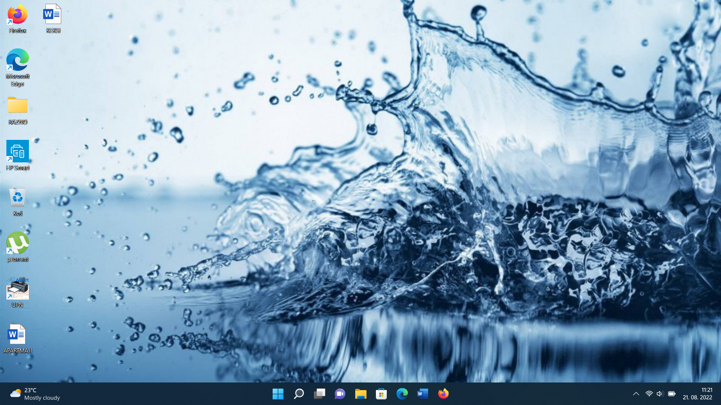Open File Explorer from the taskbar

pyautogui.click(x=360, y=394)
